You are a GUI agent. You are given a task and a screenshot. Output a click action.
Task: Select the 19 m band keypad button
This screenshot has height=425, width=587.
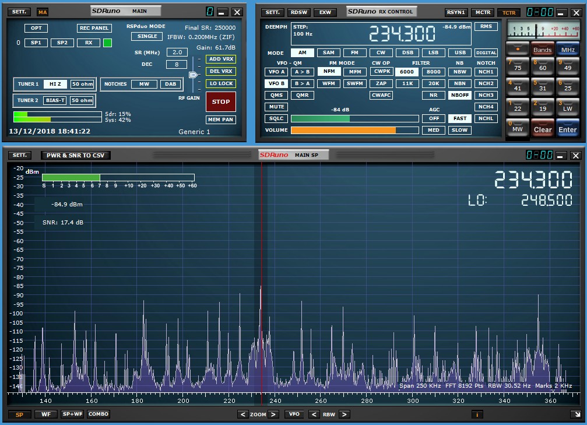(543, 107)
